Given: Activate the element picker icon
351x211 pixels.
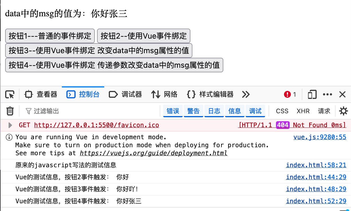Looking at the screenshot, I should pyautogui.click(x=10, y=95).
